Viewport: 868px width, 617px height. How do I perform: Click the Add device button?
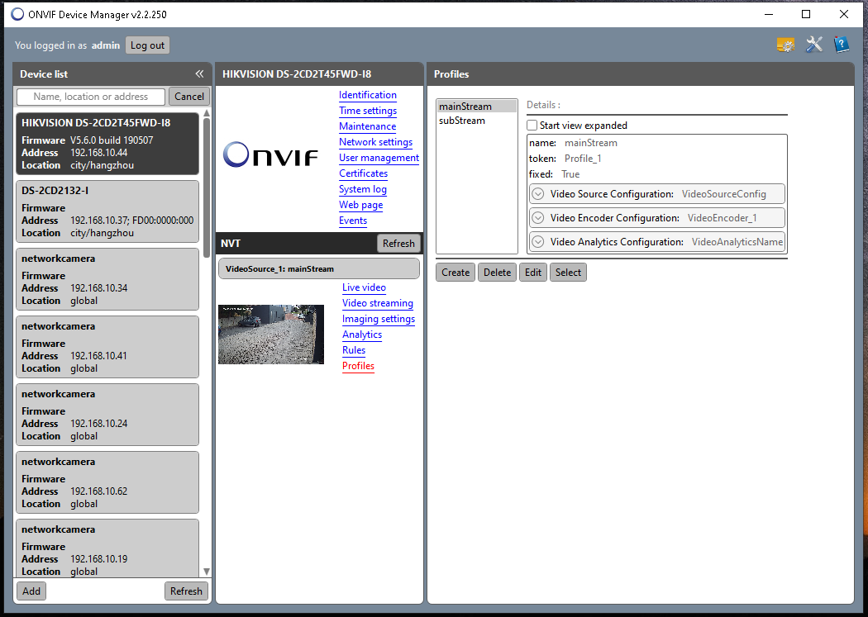31,591
